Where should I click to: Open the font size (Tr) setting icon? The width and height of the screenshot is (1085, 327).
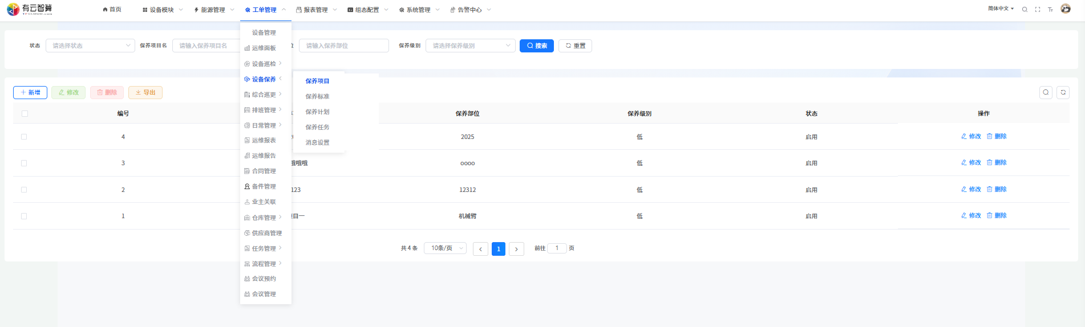pyautogui.click(x=1050, y=10)
